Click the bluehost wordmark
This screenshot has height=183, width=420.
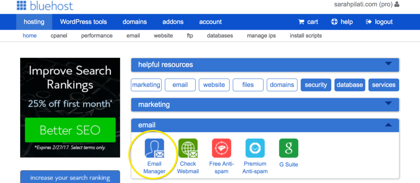(51, 5)
